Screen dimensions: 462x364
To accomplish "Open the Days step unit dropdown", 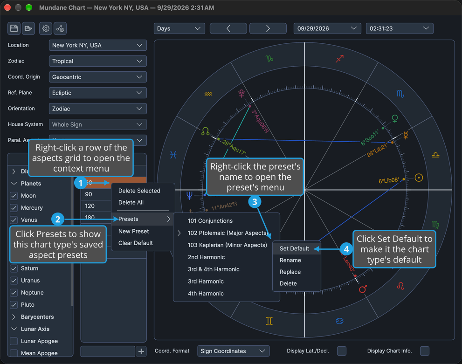I will pos(179,28).
